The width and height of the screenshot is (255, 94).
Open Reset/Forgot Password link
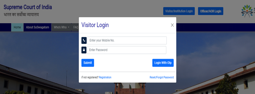162,77
